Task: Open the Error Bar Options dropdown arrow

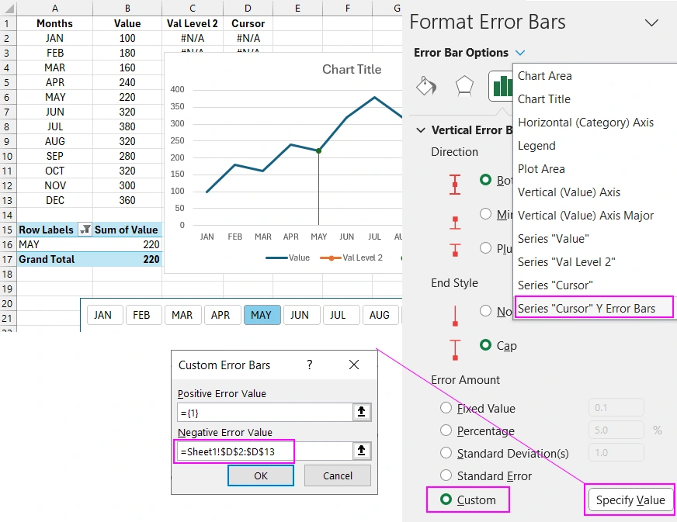Action: point(520,53)
